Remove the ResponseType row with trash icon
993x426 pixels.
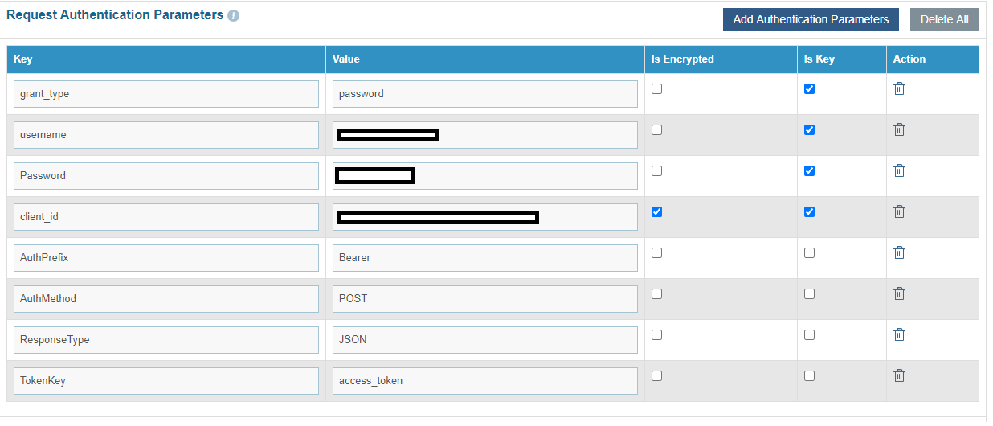(x=899, y=334)
